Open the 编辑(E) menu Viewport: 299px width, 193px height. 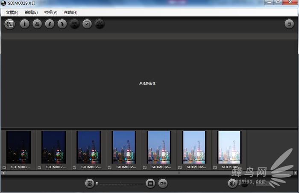[x=31, y=12]
